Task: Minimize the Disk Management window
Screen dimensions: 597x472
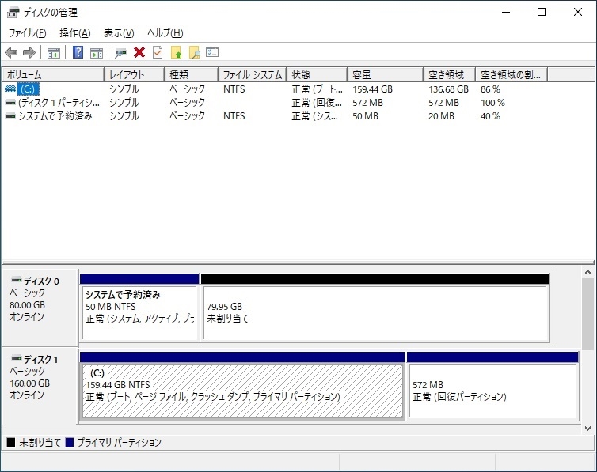Action: coord(506,12)
